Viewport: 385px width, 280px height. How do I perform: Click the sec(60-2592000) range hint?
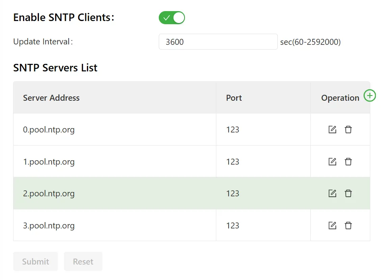point(310,42)
